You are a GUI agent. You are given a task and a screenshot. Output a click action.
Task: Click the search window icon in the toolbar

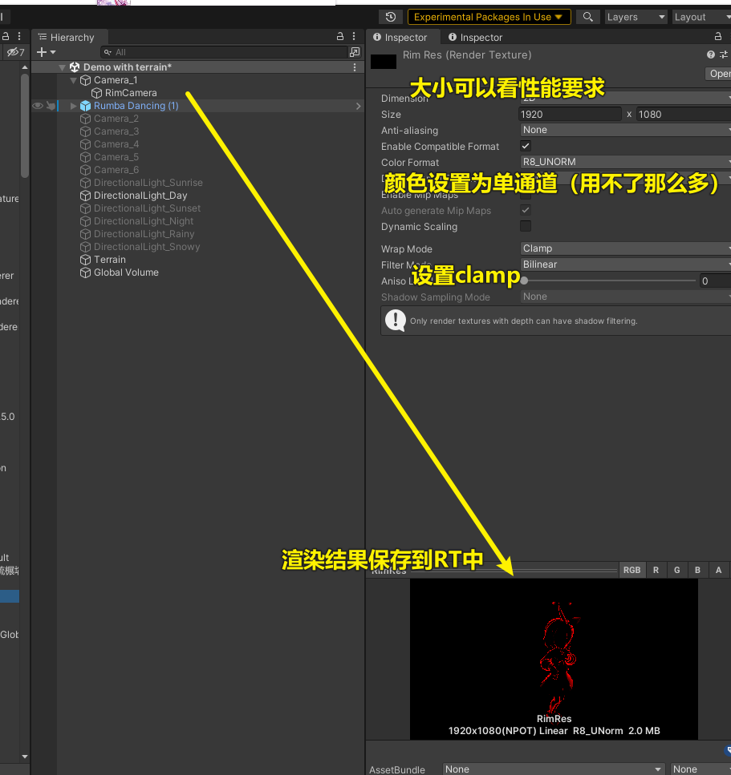pyautogui.click(x=587, y=16)
